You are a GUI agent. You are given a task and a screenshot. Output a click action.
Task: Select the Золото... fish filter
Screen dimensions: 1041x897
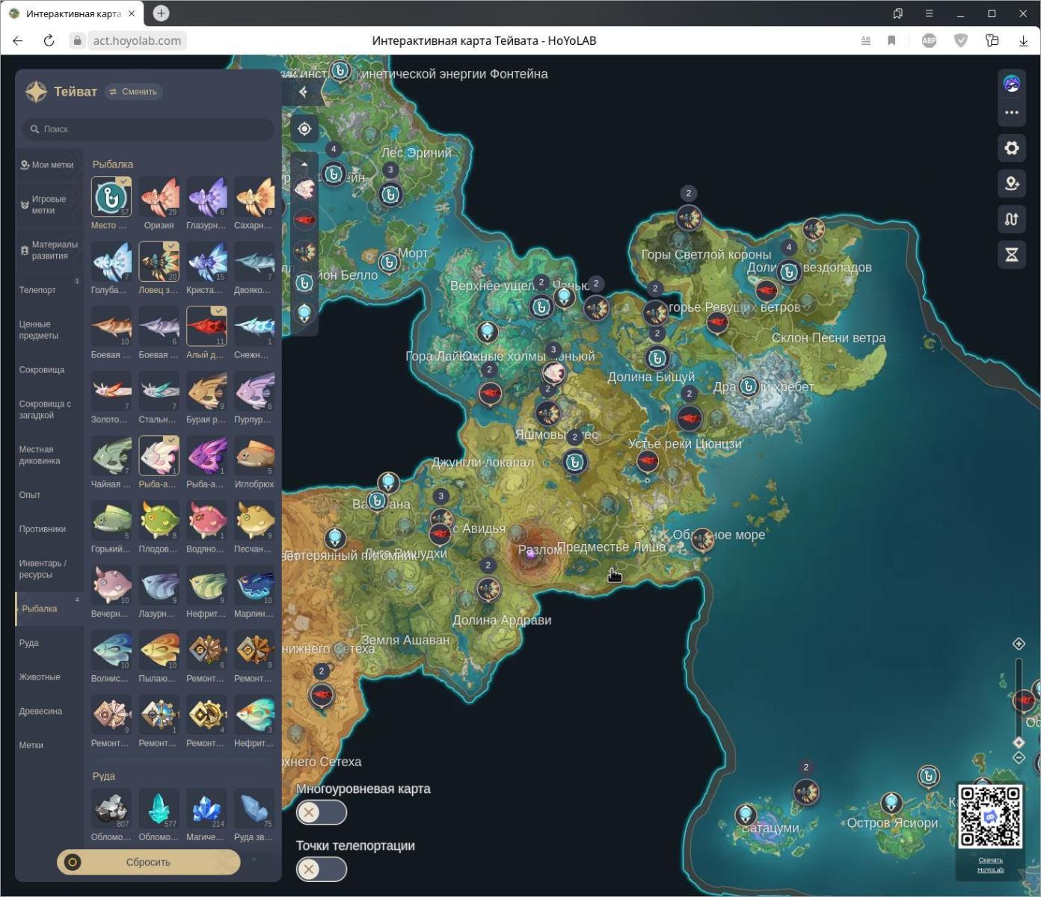pos(111,391)
